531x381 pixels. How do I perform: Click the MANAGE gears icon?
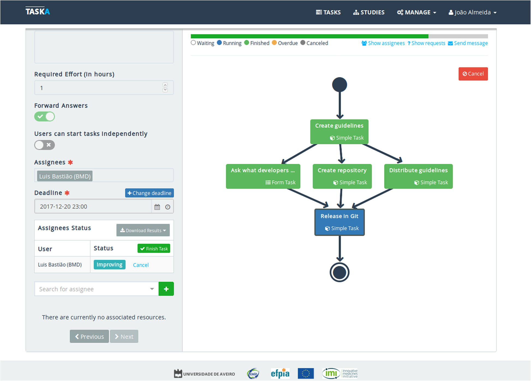(x=400, y=12)
